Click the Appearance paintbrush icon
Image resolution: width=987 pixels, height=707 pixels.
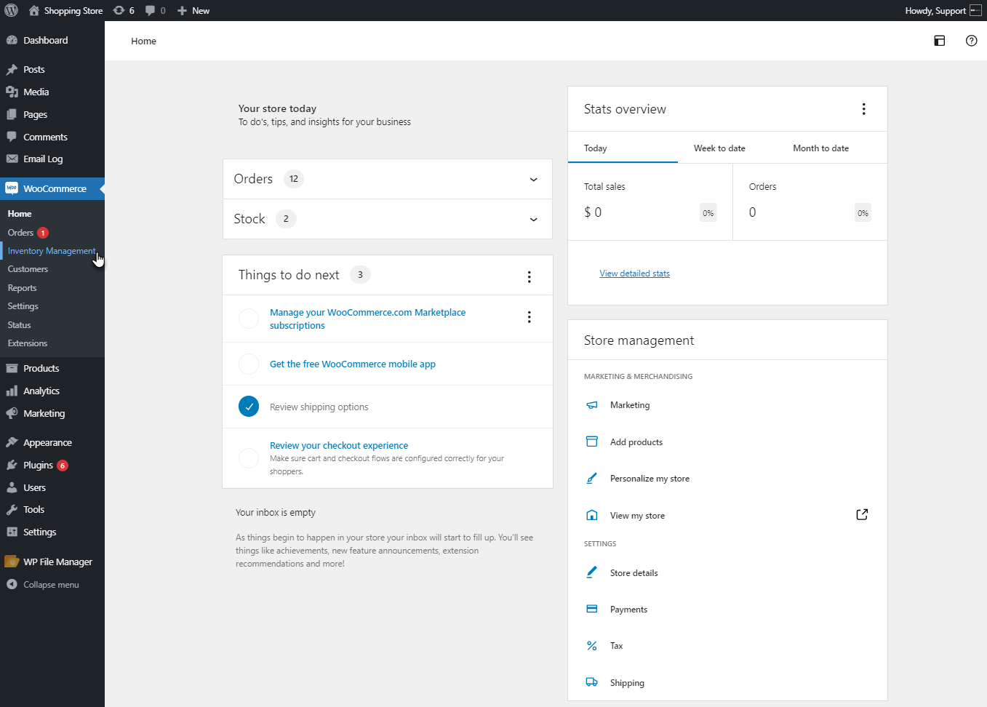pos(12,442)
